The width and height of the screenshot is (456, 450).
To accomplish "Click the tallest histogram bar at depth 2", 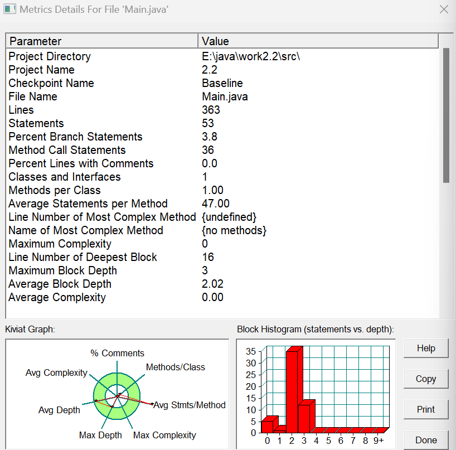I will (292, 391).
